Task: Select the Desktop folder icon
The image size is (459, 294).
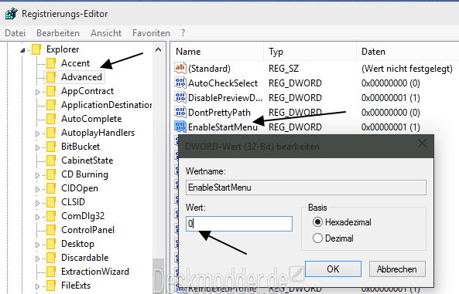Action: 51,244
